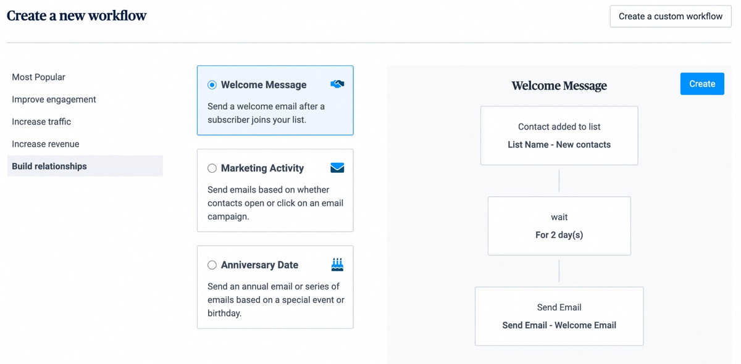Image resolution: width=741 pixels, height=364 pixels.
Task: Click List Name - New contacts label
Action: [559, 144]
